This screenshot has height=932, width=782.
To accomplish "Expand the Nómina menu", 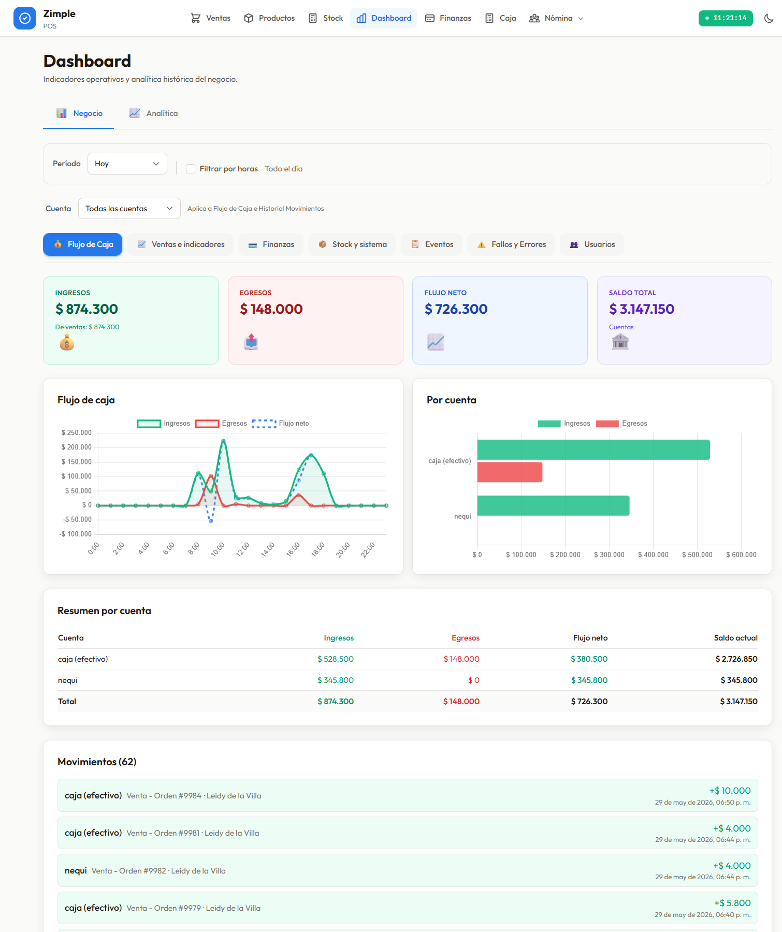I will coord(557,18).
